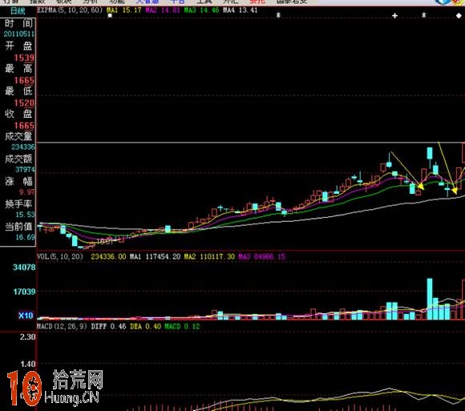Screen dimensions: 465x411
Task: Click the 成交额 value 37974
Action: [x=25, y=170]
